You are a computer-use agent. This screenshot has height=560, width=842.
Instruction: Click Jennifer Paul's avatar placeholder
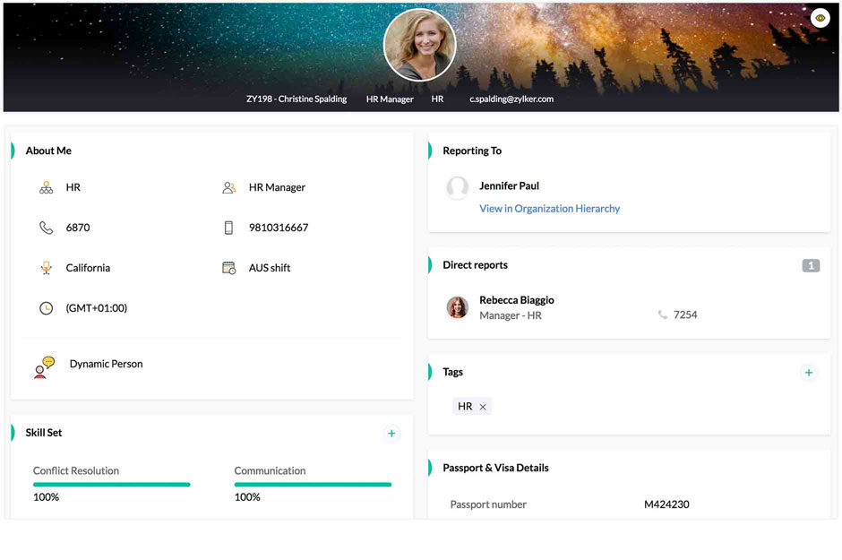pyautogui.click(x=458, y=188)
